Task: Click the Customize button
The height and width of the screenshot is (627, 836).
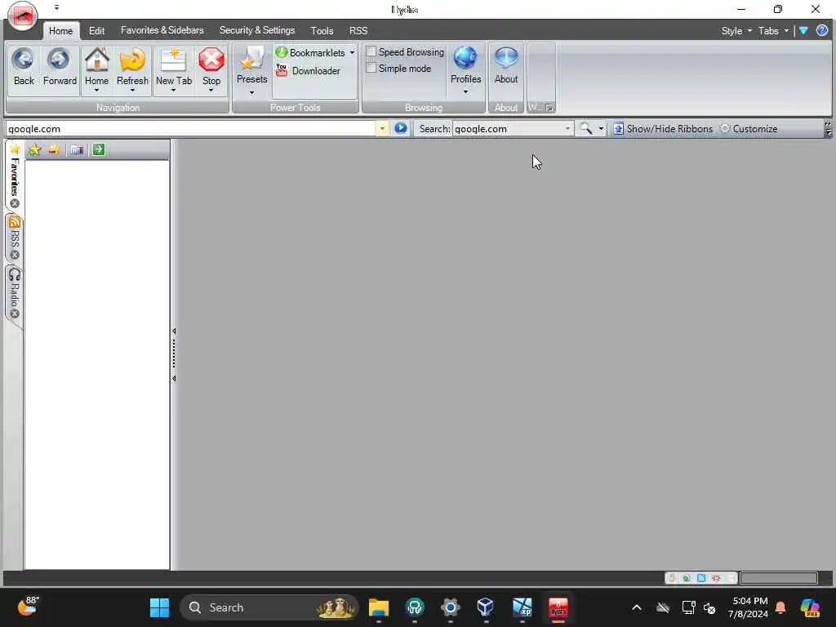Action: tap(749, 128)
